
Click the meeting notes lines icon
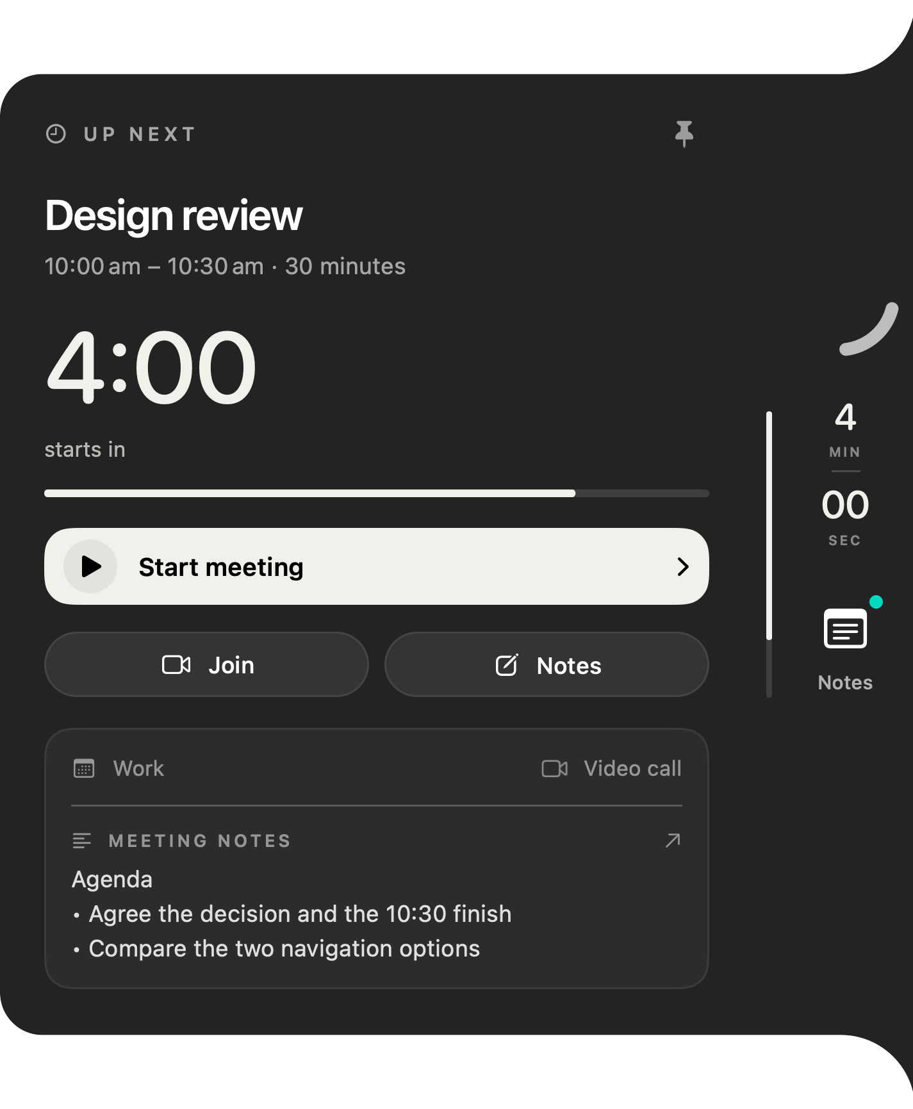pyautogui.click(x=82, y=841)
